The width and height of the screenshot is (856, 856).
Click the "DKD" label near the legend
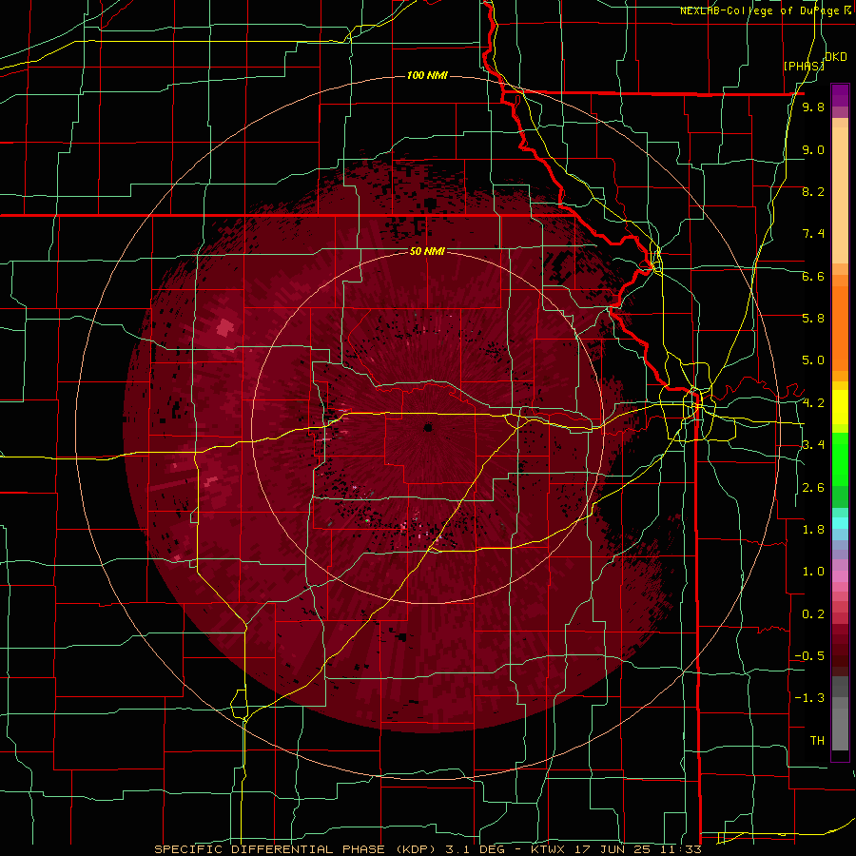(x=835, y=57)
